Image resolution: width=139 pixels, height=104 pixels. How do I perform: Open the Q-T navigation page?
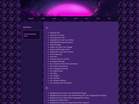[87, 18]
